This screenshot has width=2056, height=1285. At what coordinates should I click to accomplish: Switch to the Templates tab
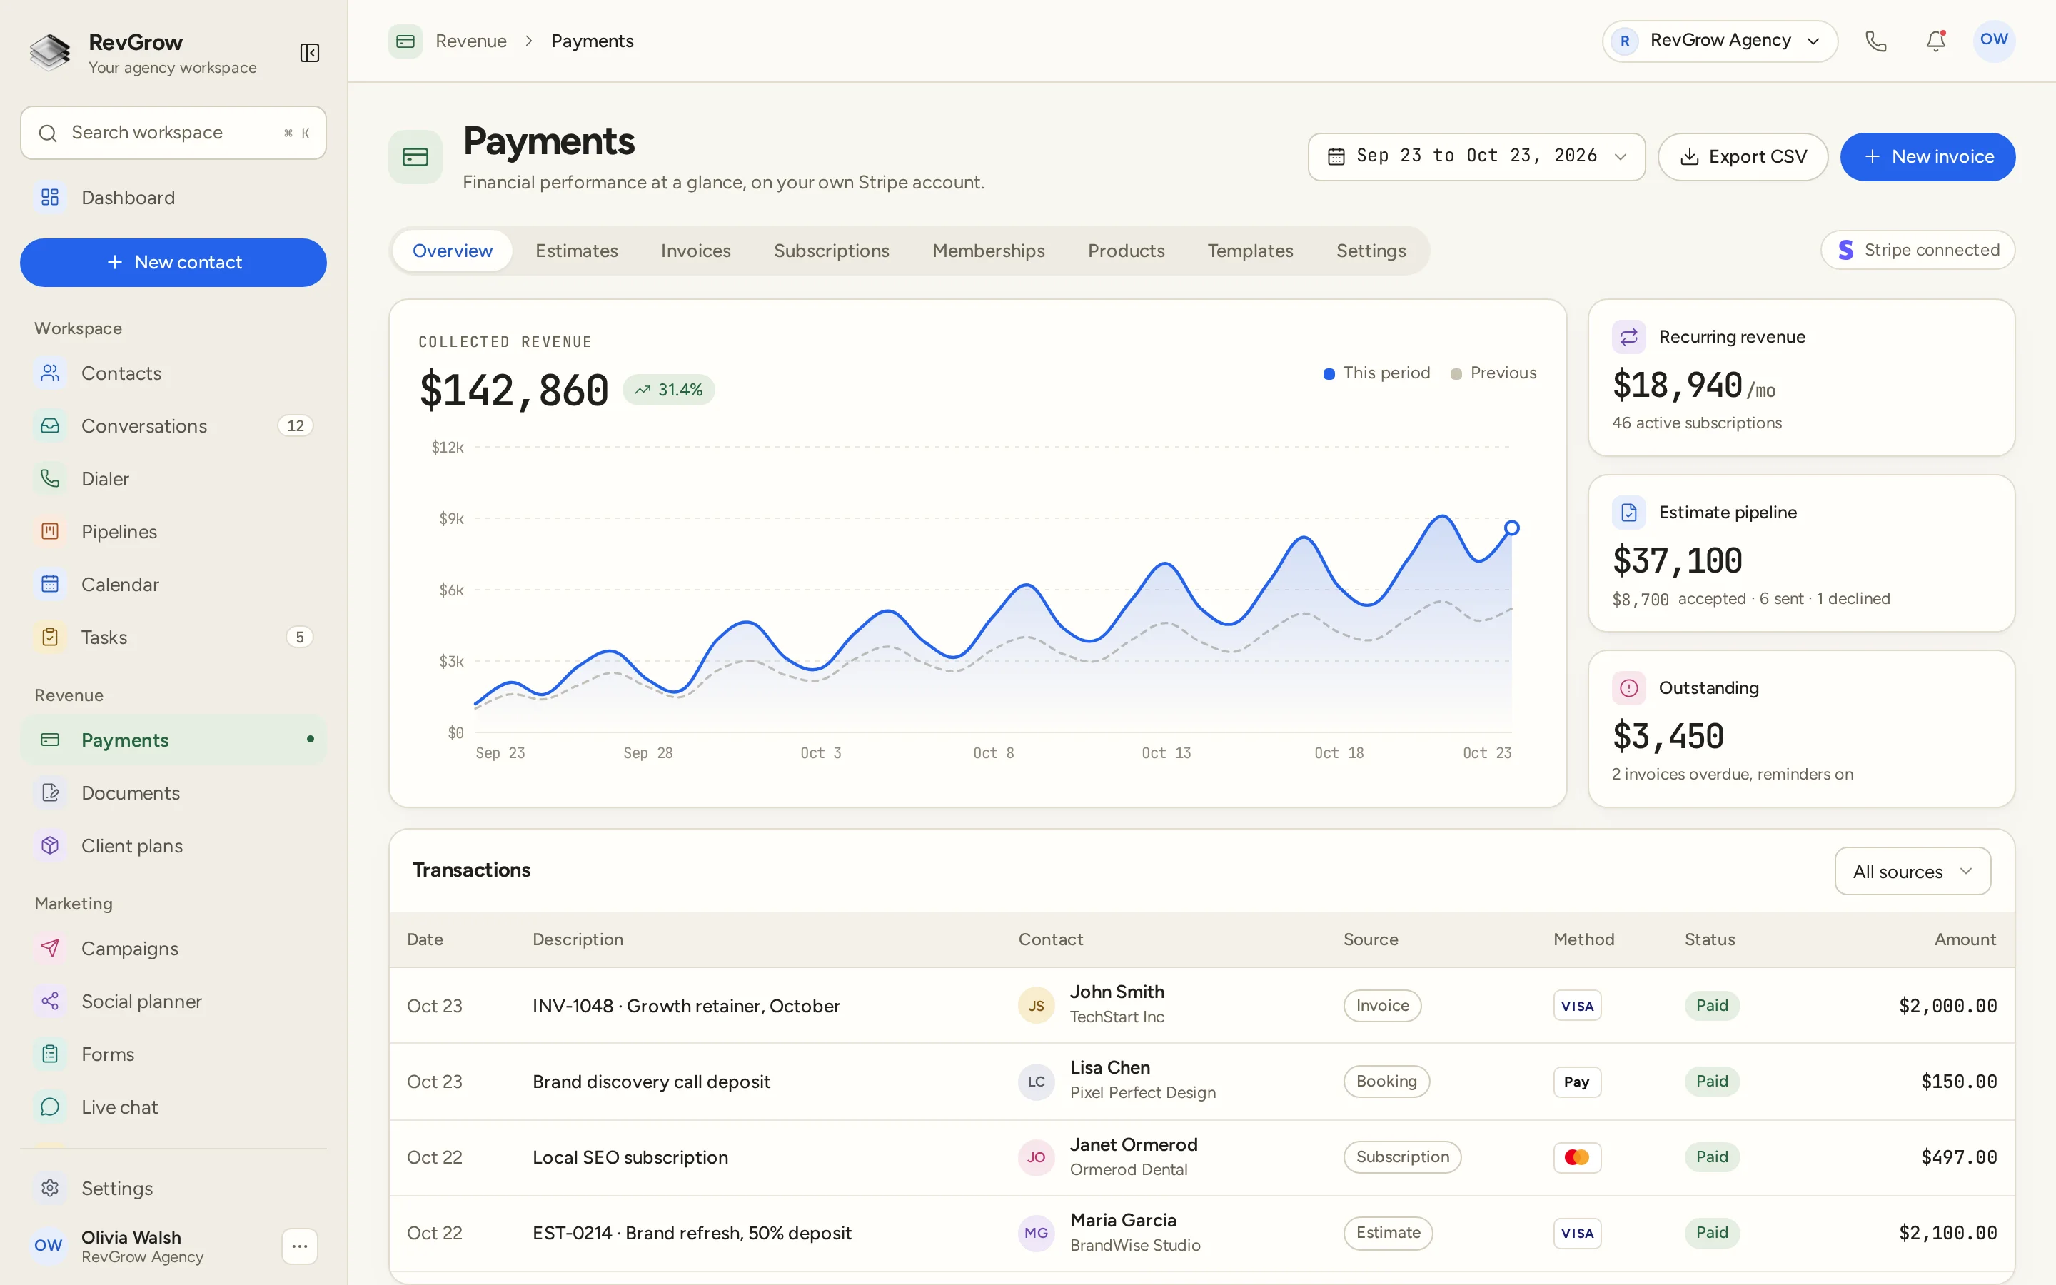pos(1250,251)
